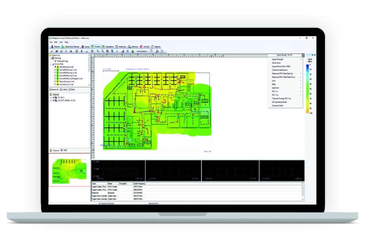
Task: Choose Channel Interference from the list
Action: 280,70
